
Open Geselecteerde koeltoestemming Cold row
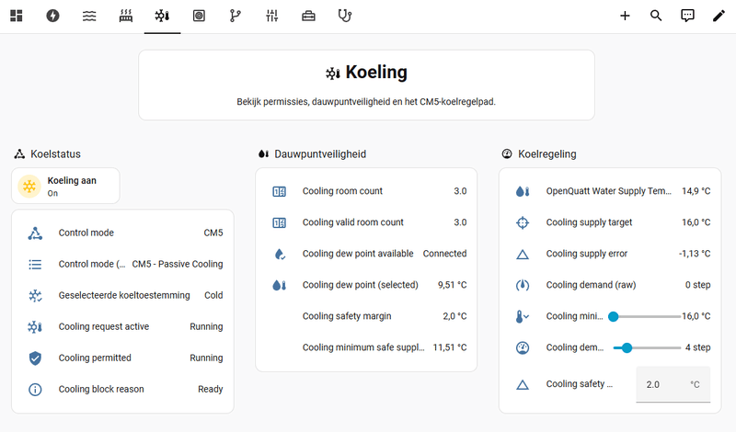(x=123, y=295)
